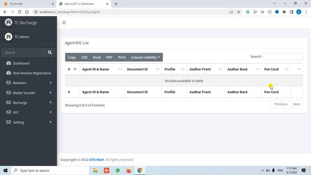The width and height of the screenshot is (311, 175).
Task: Click the TC Admin user avatar
Action: coord(8,37)
